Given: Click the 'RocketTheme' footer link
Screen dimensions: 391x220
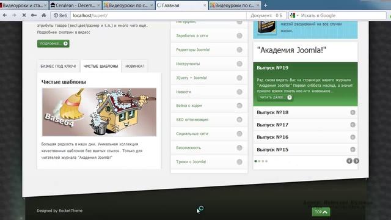Looking at the screenshot, I should coord(71,211).
